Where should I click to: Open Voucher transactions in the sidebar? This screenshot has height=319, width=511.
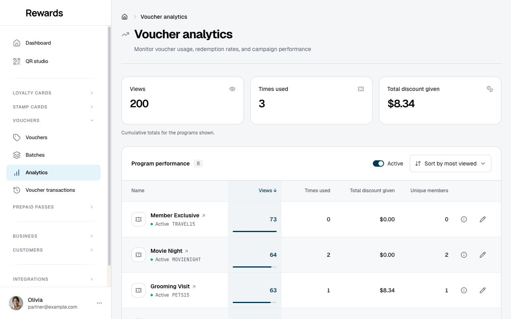pos(53,190)
